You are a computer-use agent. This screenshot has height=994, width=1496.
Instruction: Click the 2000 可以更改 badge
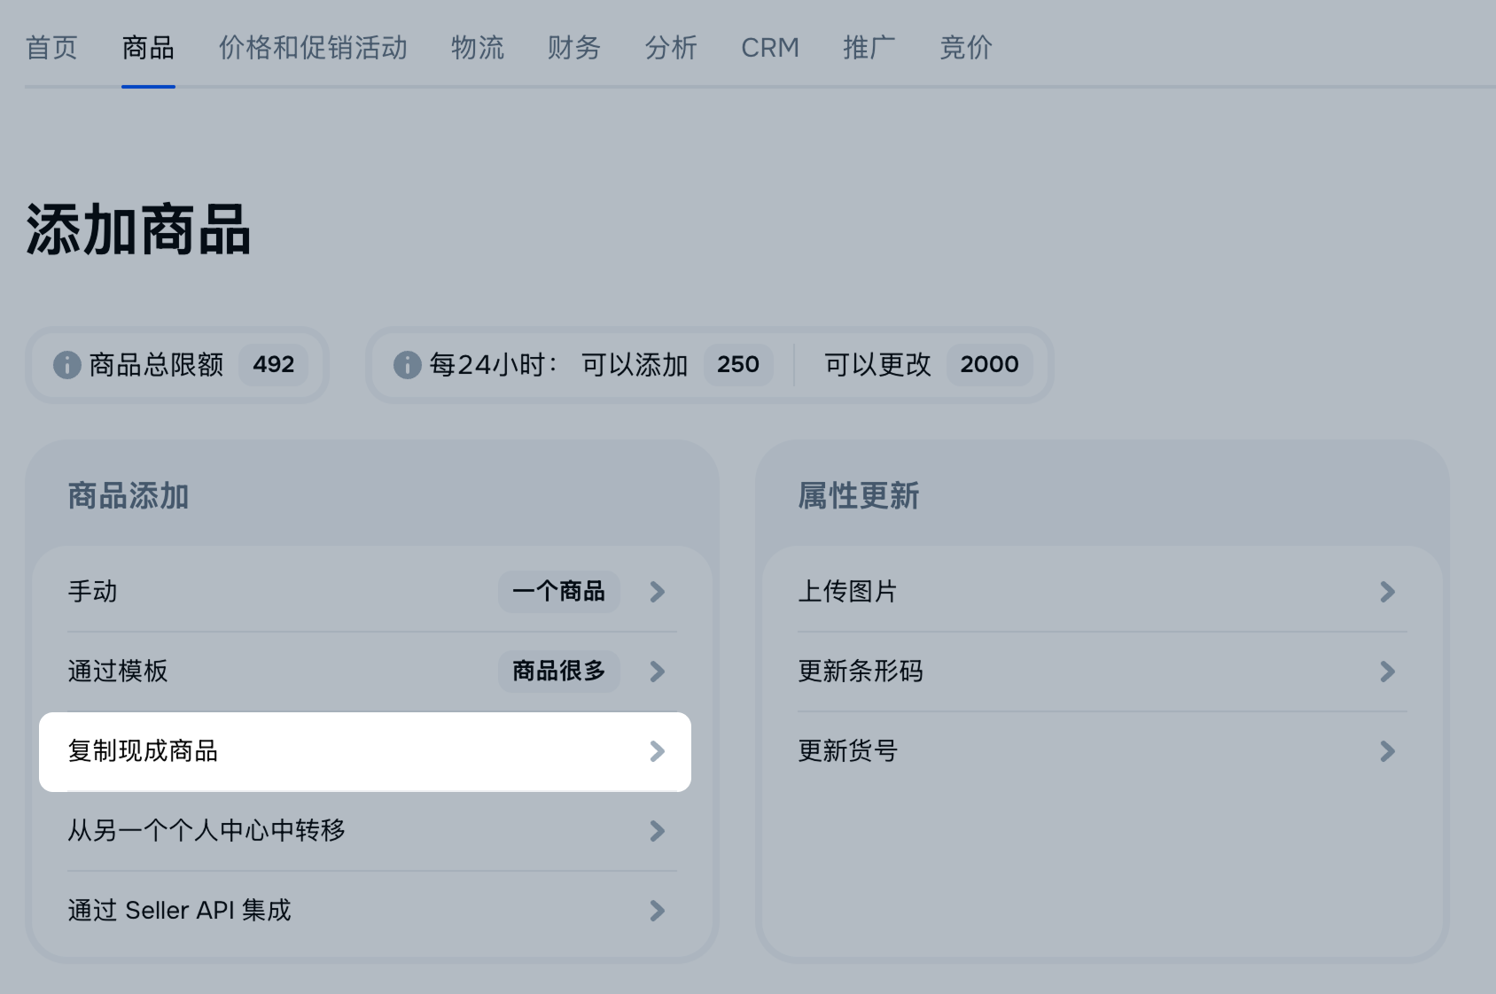[990, 364]
